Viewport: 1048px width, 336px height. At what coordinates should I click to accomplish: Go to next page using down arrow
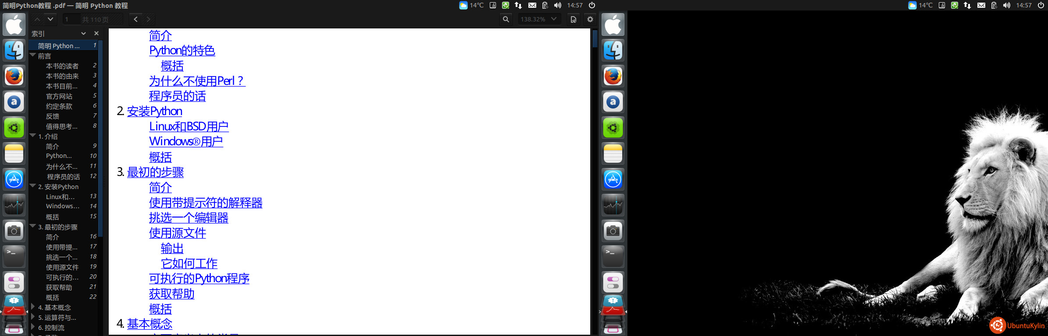point(50,19)
